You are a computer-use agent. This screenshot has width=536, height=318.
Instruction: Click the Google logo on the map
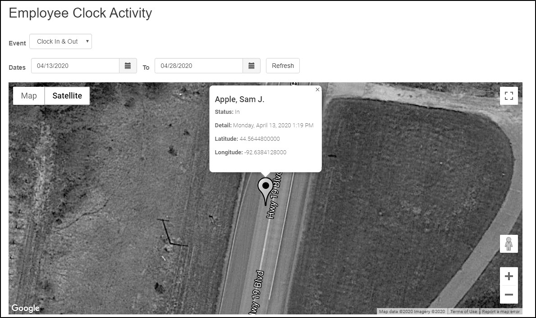(25, 308)
